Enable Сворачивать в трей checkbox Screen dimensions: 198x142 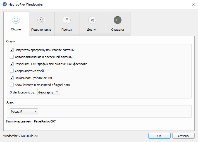coord(12,71)
